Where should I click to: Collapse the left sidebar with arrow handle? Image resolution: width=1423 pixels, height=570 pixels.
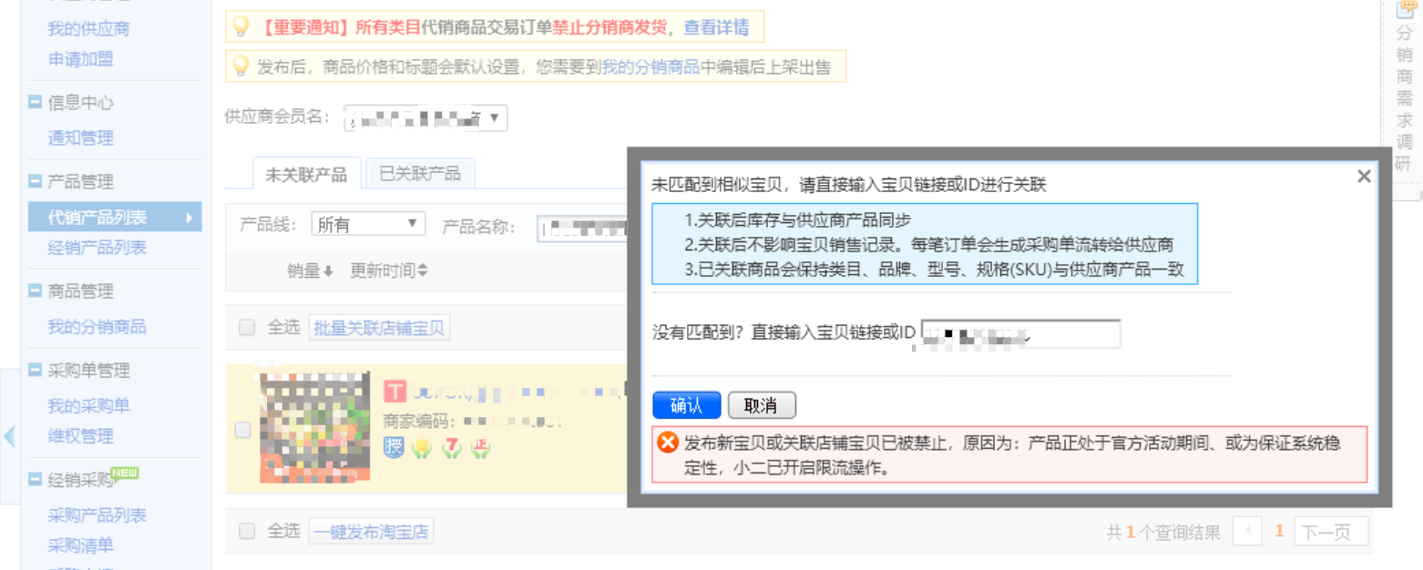(9, 436)
